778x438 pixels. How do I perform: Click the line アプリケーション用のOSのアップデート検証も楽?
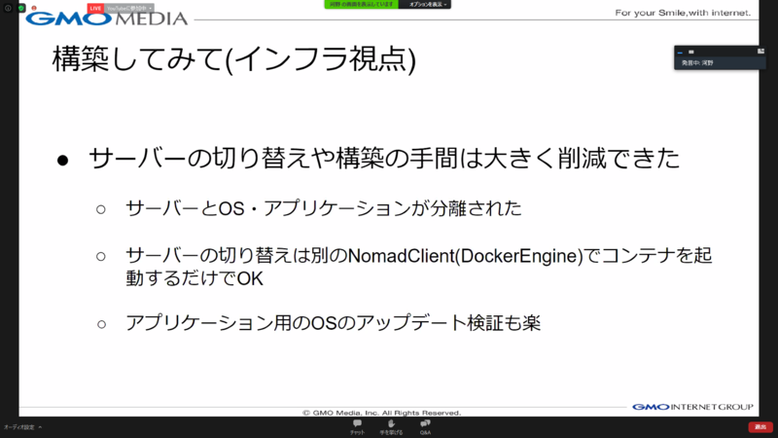333,323
